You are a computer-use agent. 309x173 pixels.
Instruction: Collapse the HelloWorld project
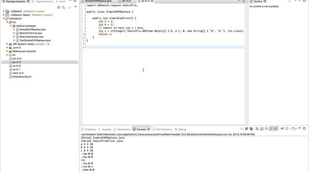point(4,18)
